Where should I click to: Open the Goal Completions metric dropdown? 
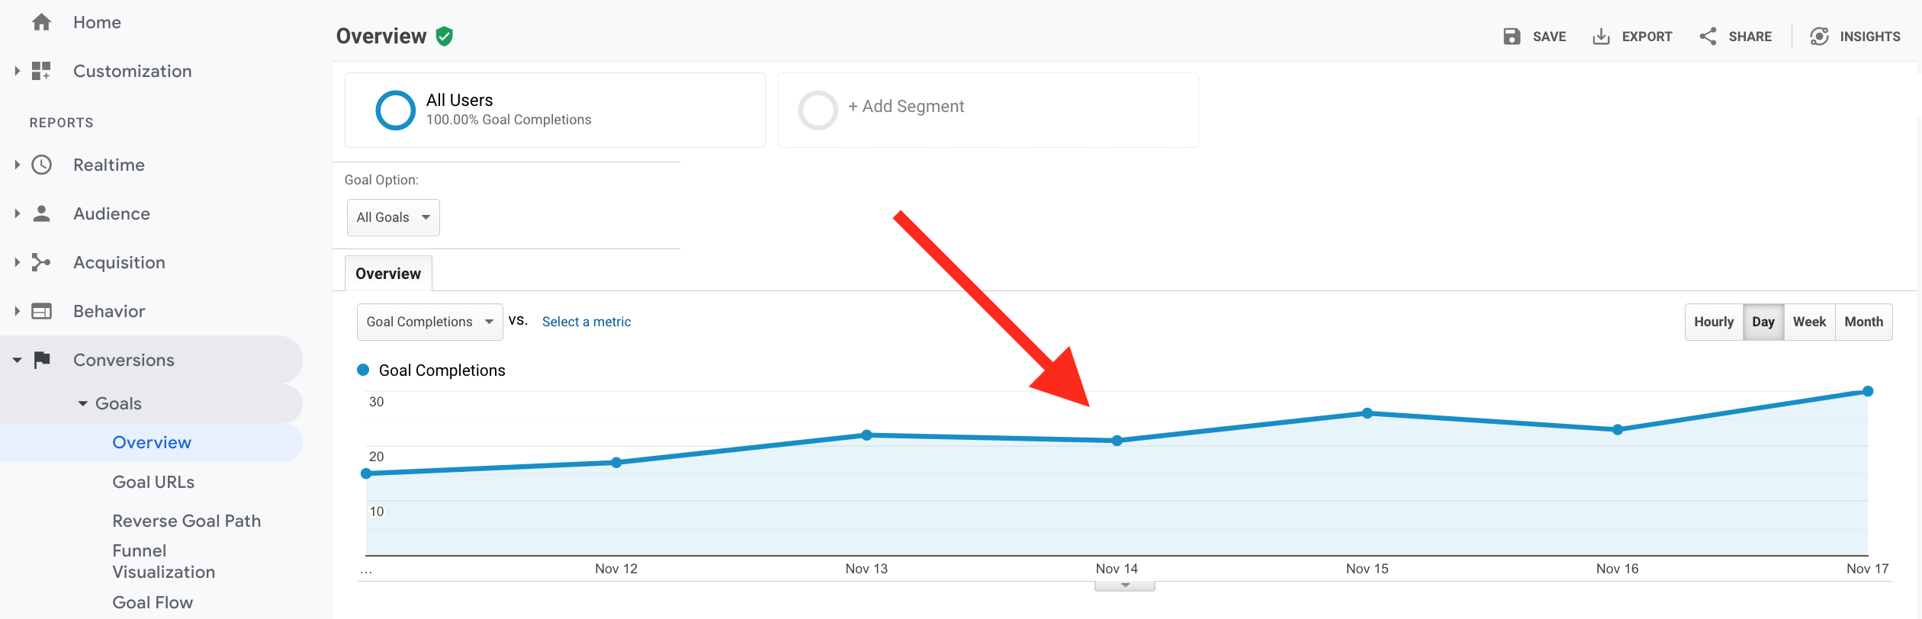coord(429,322)
